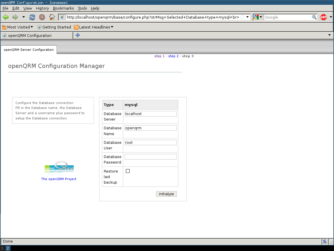
Task: Enable the Restore last backup checkbox
Action: [x=128, y=171]
